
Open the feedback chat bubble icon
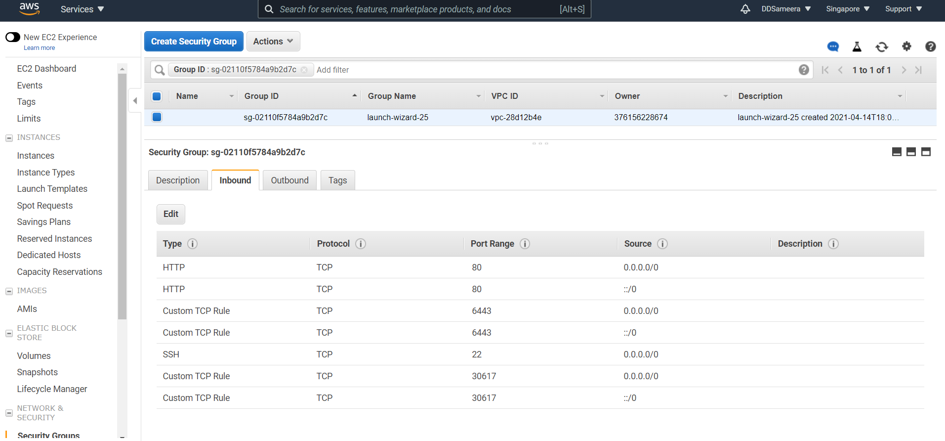(x=833, y=46)
